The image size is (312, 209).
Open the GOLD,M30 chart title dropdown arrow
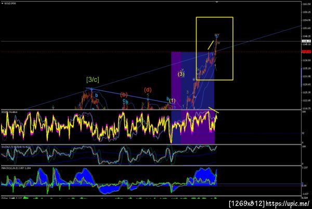click(3, 4)
